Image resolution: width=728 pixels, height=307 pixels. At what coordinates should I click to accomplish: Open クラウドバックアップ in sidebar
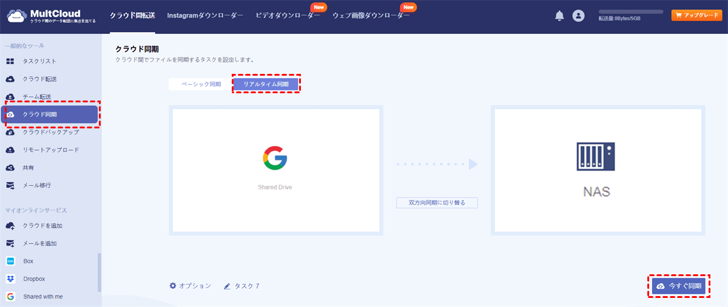coord(51,132)
